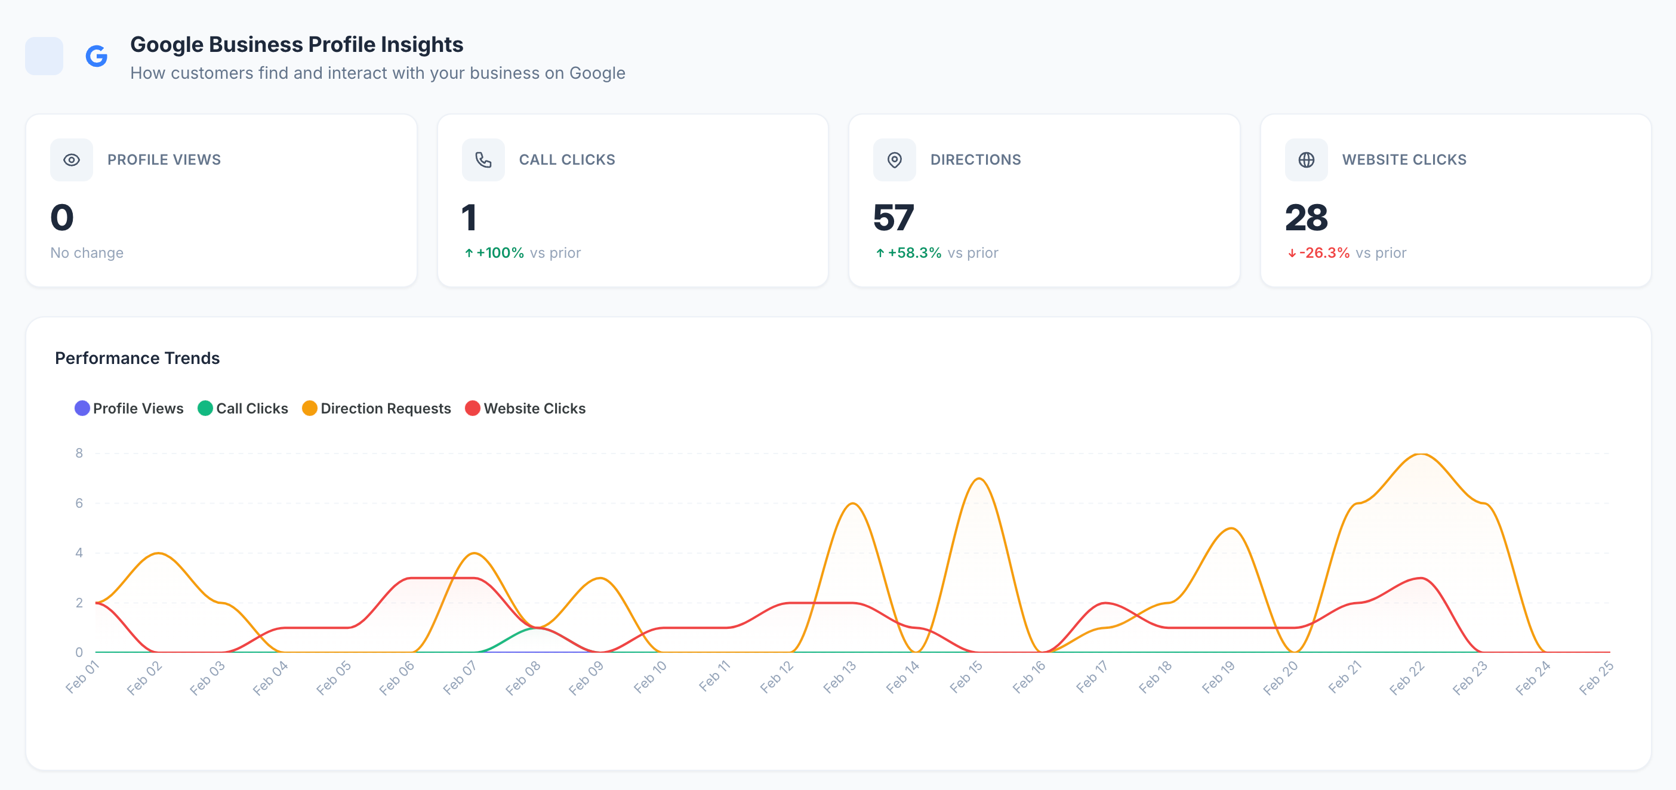Click the Google Business Profile Insights heading
The height and width of the screenshot is (790, 1676).
click(297, 44)
